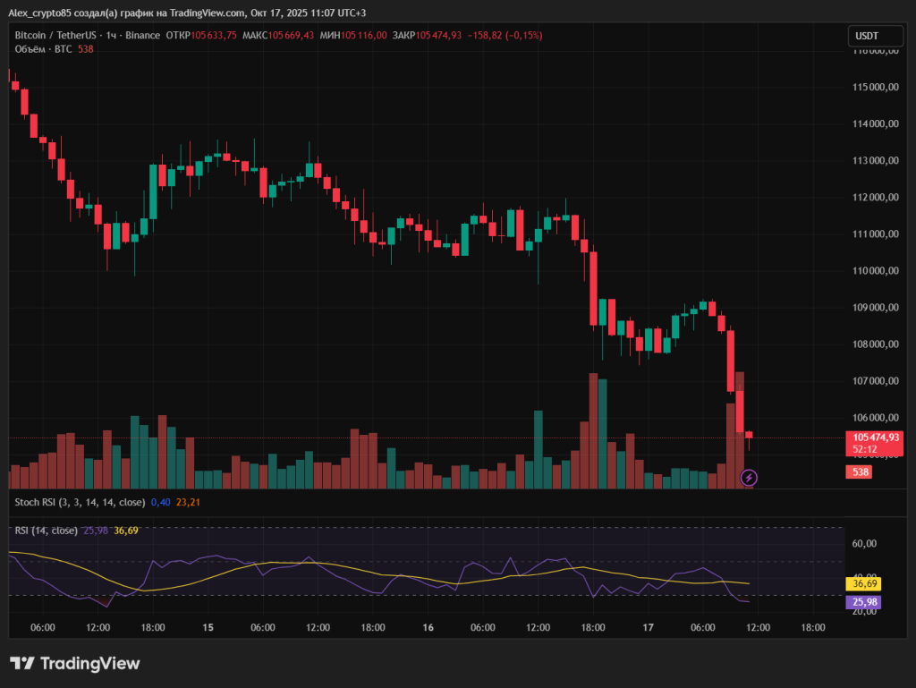The height and width of the screenshot is (688, 916).
Task: Select the Stoch RSI indicator legend
Action: pos(79,502)
